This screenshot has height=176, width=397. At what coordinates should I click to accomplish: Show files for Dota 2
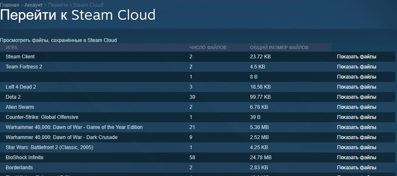point(357,97)
